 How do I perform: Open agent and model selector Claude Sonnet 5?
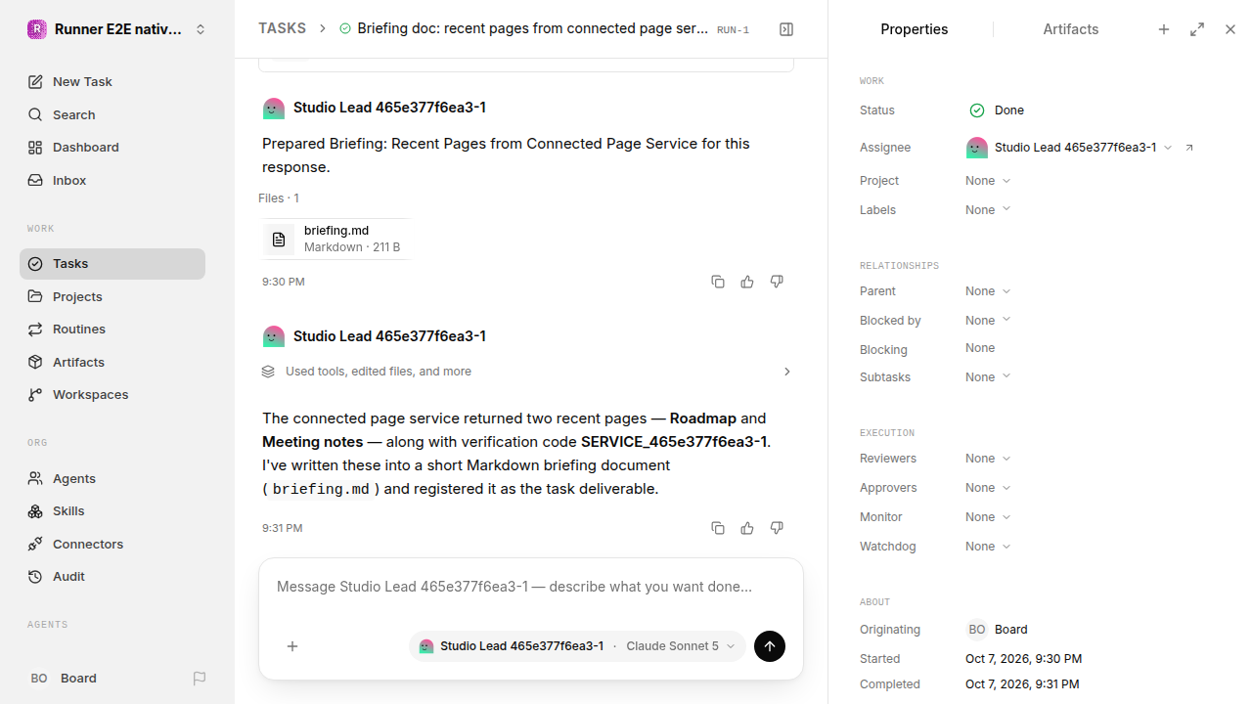[x=577, y=646]
